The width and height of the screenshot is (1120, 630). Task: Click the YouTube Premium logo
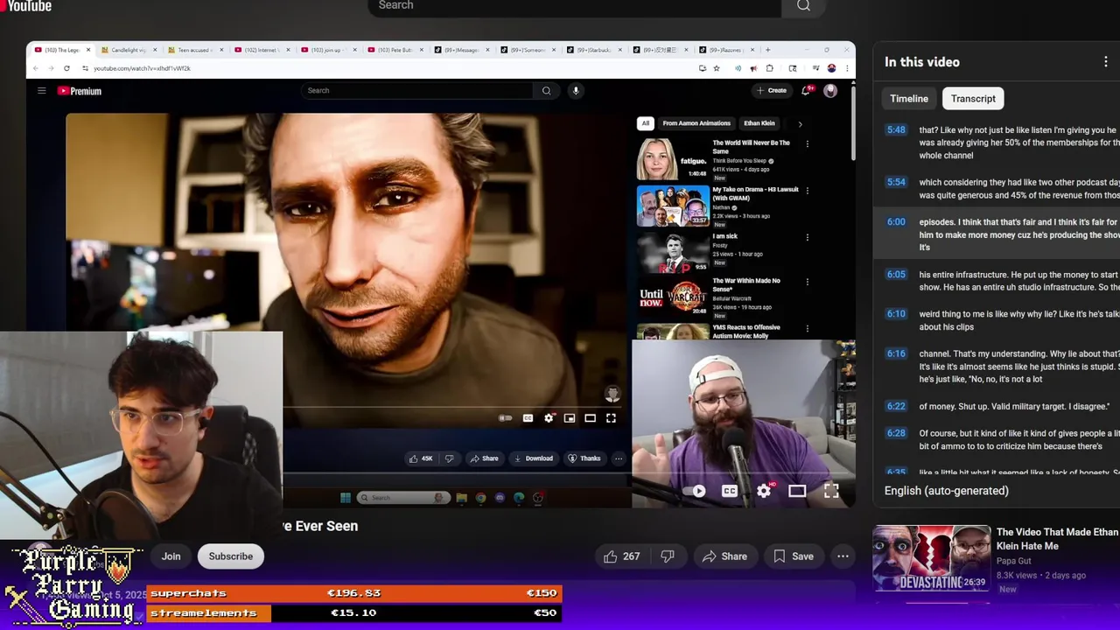[x=80, y=91]
